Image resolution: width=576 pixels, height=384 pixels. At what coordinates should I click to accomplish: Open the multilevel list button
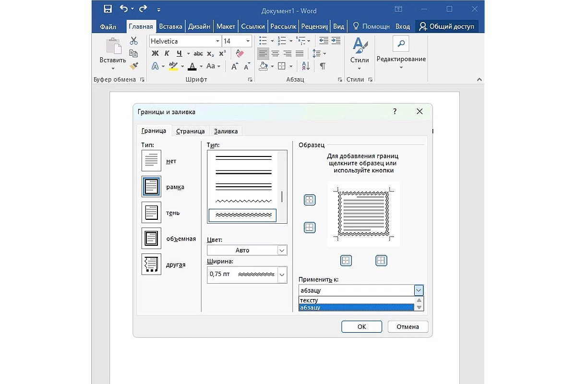point(300,41)
